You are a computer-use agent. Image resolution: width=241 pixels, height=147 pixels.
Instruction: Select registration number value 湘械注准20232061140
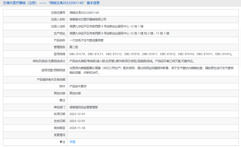click(84, 13)
